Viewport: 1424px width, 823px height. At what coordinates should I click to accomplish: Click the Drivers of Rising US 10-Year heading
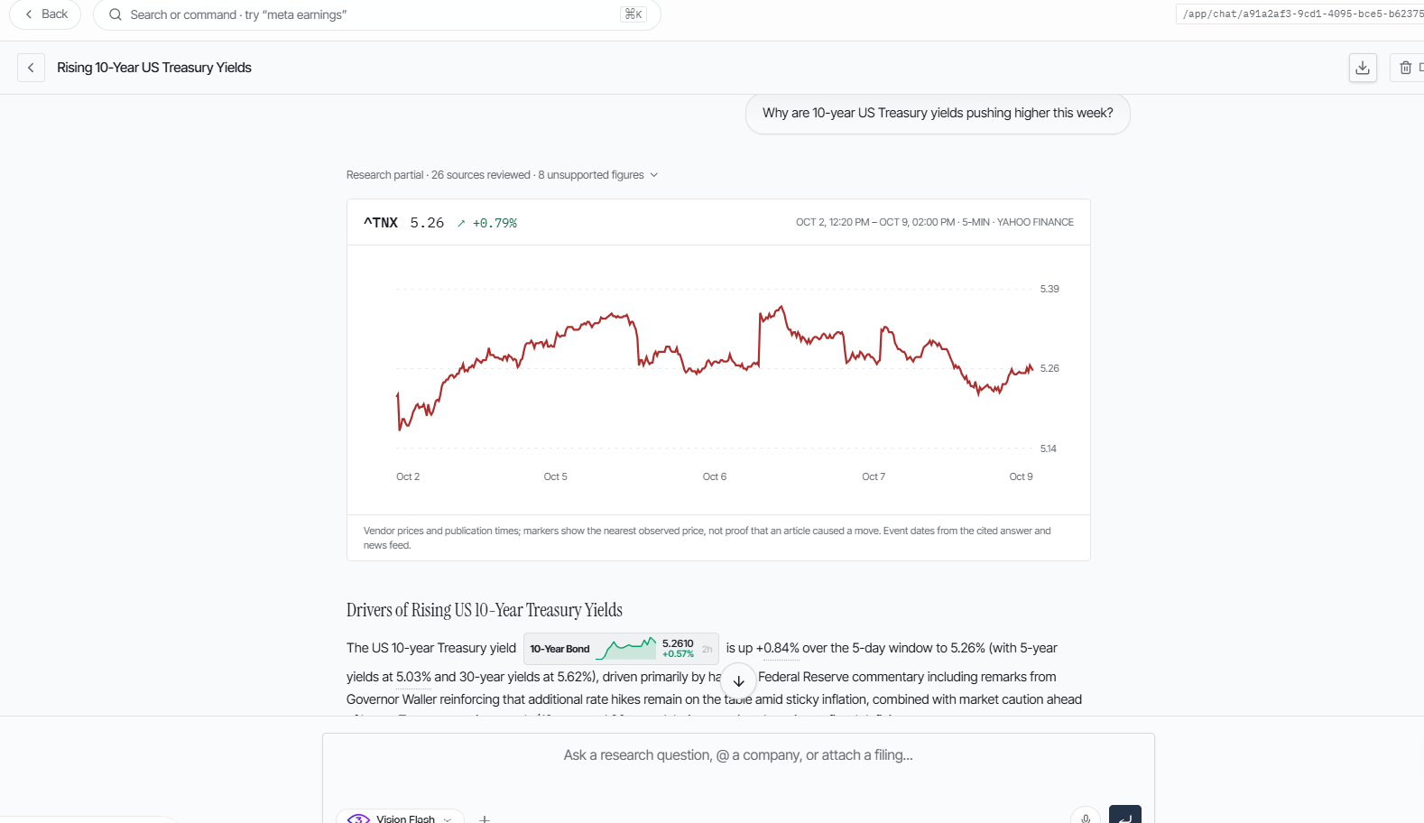pos(485,611)
